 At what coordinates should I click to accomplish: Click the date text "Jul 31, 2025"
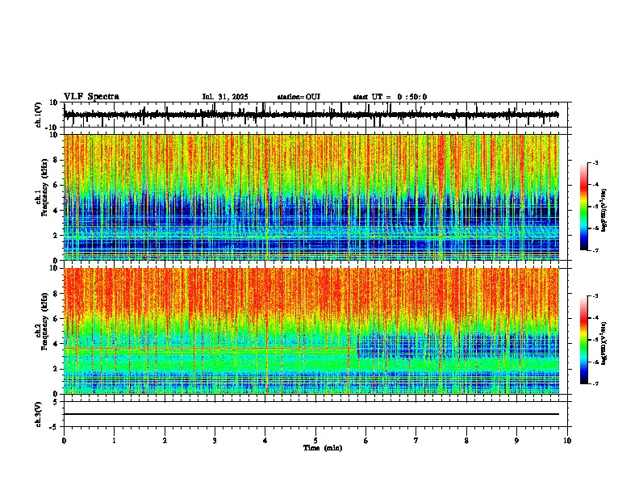click(x=225, y=97)
